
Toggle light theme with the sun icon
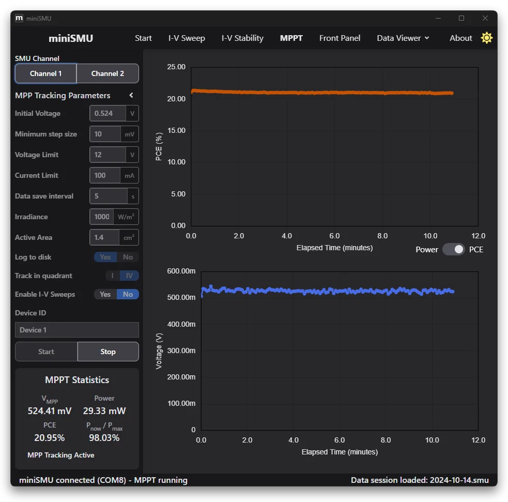click(x=486, y=38)
